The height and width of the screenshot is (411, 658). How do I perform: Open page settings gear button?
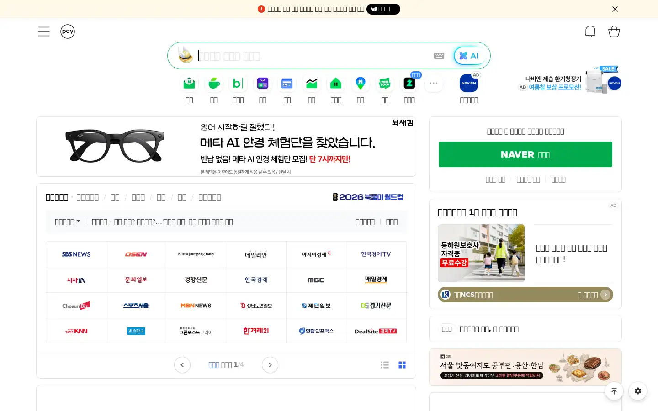638,391
